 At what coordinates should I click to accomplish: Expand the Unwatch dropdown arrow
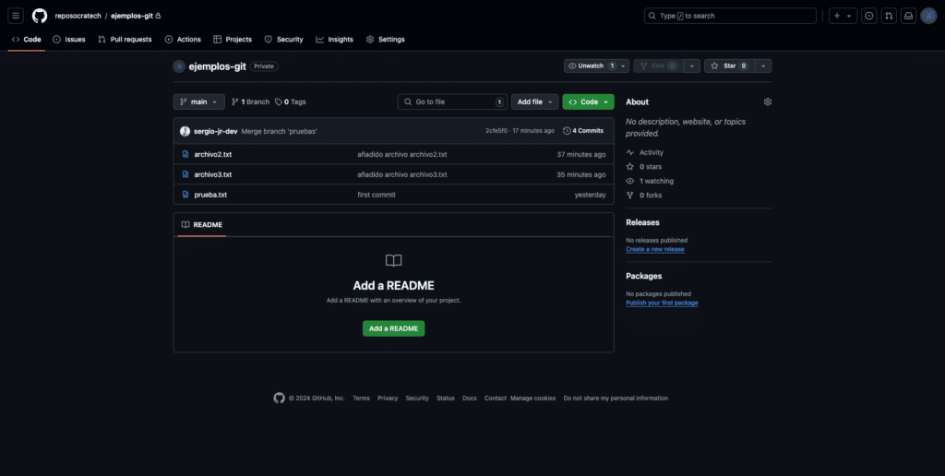tap(623, 65)
